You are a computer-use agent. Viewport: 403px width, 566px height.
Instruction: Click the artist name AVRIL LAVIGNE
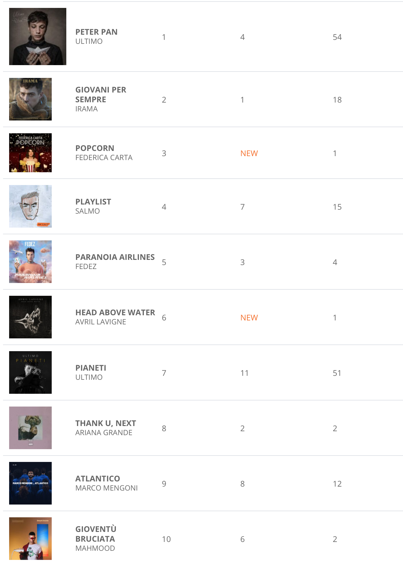tap(100, 322)
